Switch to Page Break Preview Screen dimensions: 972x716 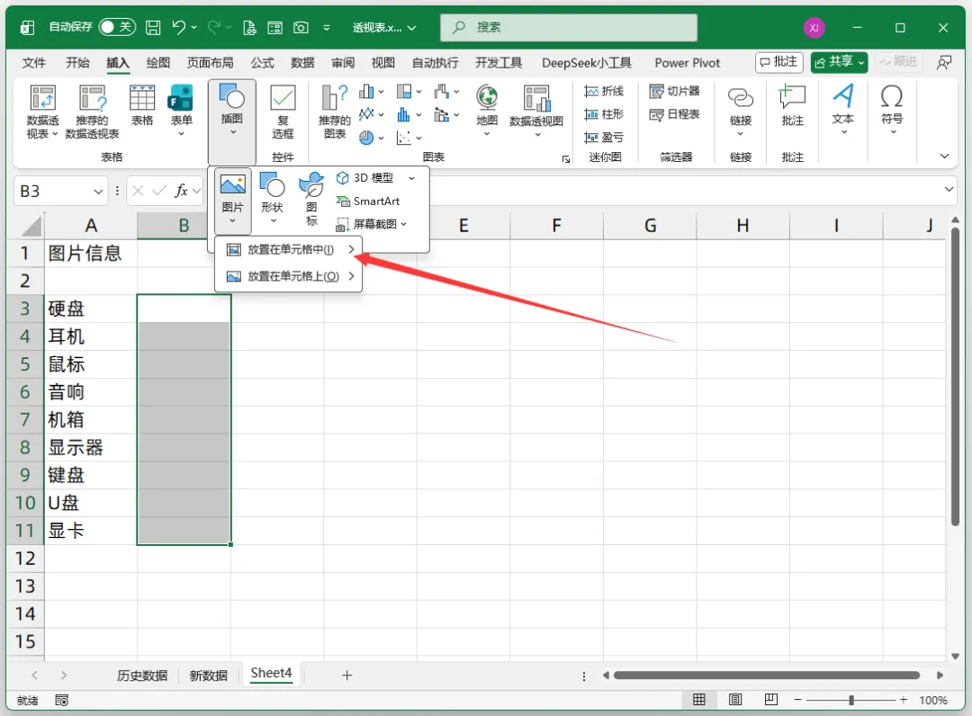(771, 700)
